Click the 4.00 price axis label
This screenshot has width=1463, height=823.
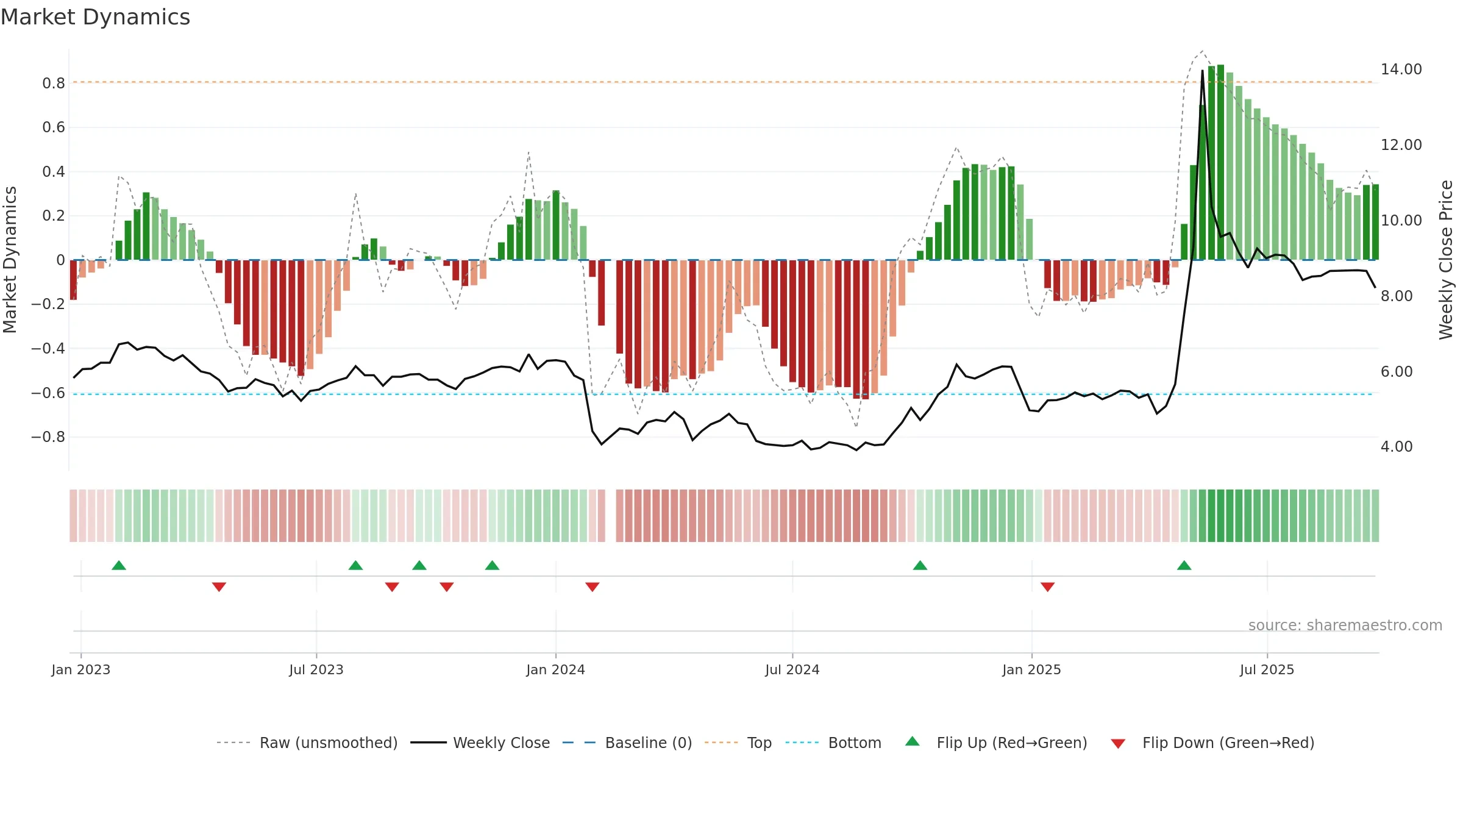(1397, 447)
